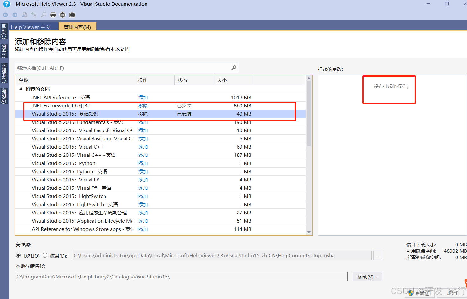Image resolution: width=467 pixels, height=299 pixels.
Task: Click the '没有挂起的操作。' message
Action: tap(391, 86)
